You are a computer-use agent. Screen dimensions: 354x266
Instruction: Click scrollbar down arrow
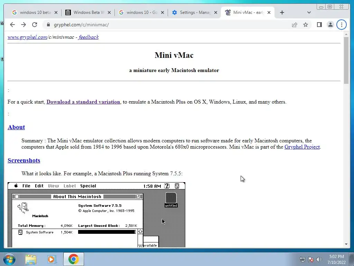click(x=346, y=244)
